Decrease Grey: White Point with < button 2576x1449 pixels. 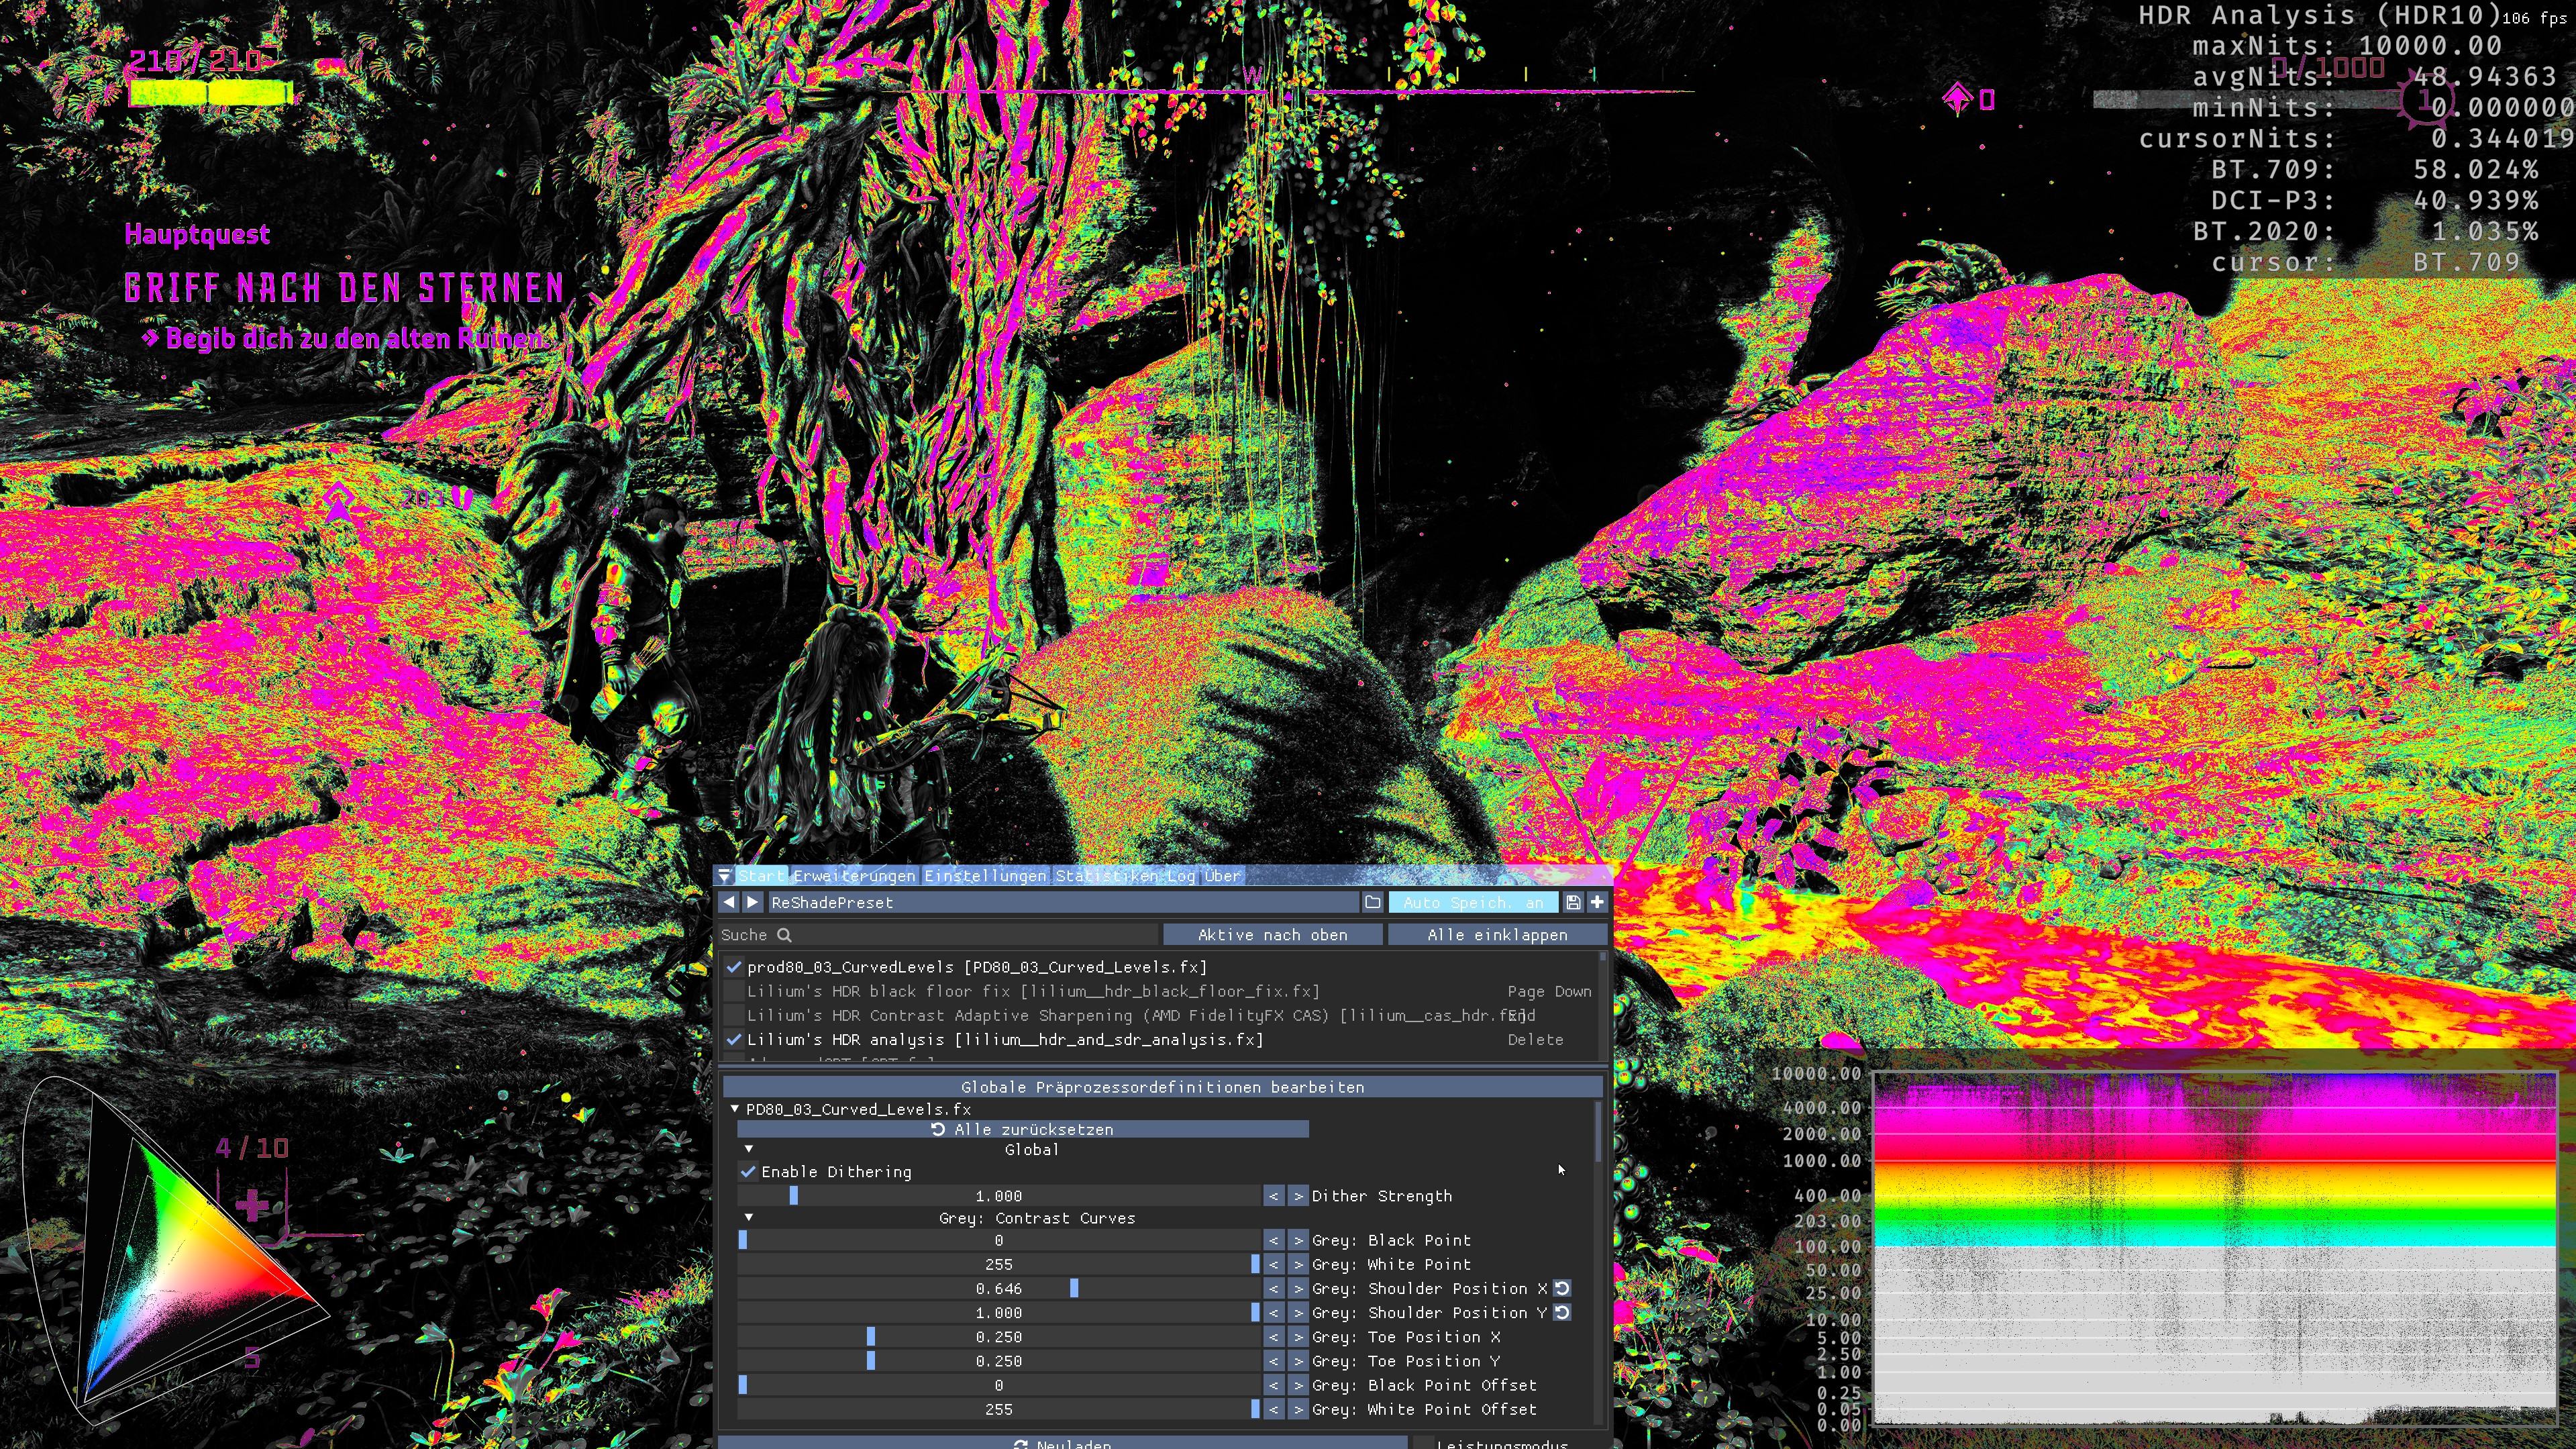click(1273, 1265)
